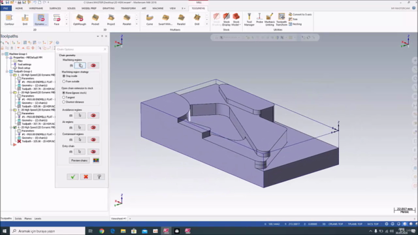Screen dimensions: 418x235
Task: Clear containment regions selection
Action: pyautogui.click(x=93, y=140)
